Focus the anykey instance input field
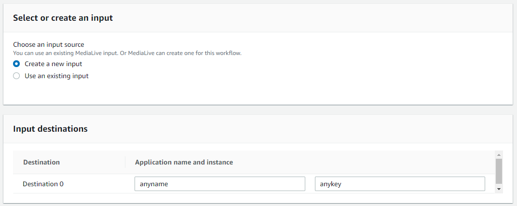Screen dimensions: 517x206 pos(400,184)
